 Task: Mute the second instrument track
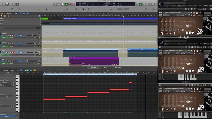tap(7, 44)
